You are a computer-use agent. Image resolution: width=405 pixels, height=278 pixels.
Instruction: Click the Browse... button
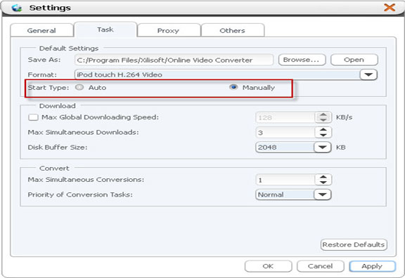point(302,60)
